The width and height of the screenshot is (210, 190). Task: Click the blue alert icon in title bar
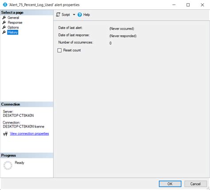pyautogui.click(x=5, y=5)
